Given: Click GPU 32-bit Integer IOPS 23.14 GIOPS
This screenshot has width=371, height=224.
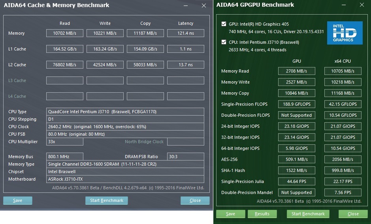Looking at the screenshot, I should tap(296, 137).
